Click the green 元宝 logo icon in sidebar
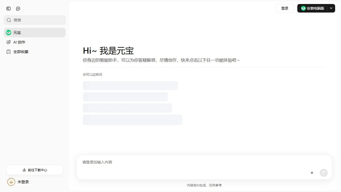The height and width of the screenshot is (192, 341). click(x=9, y=33)
